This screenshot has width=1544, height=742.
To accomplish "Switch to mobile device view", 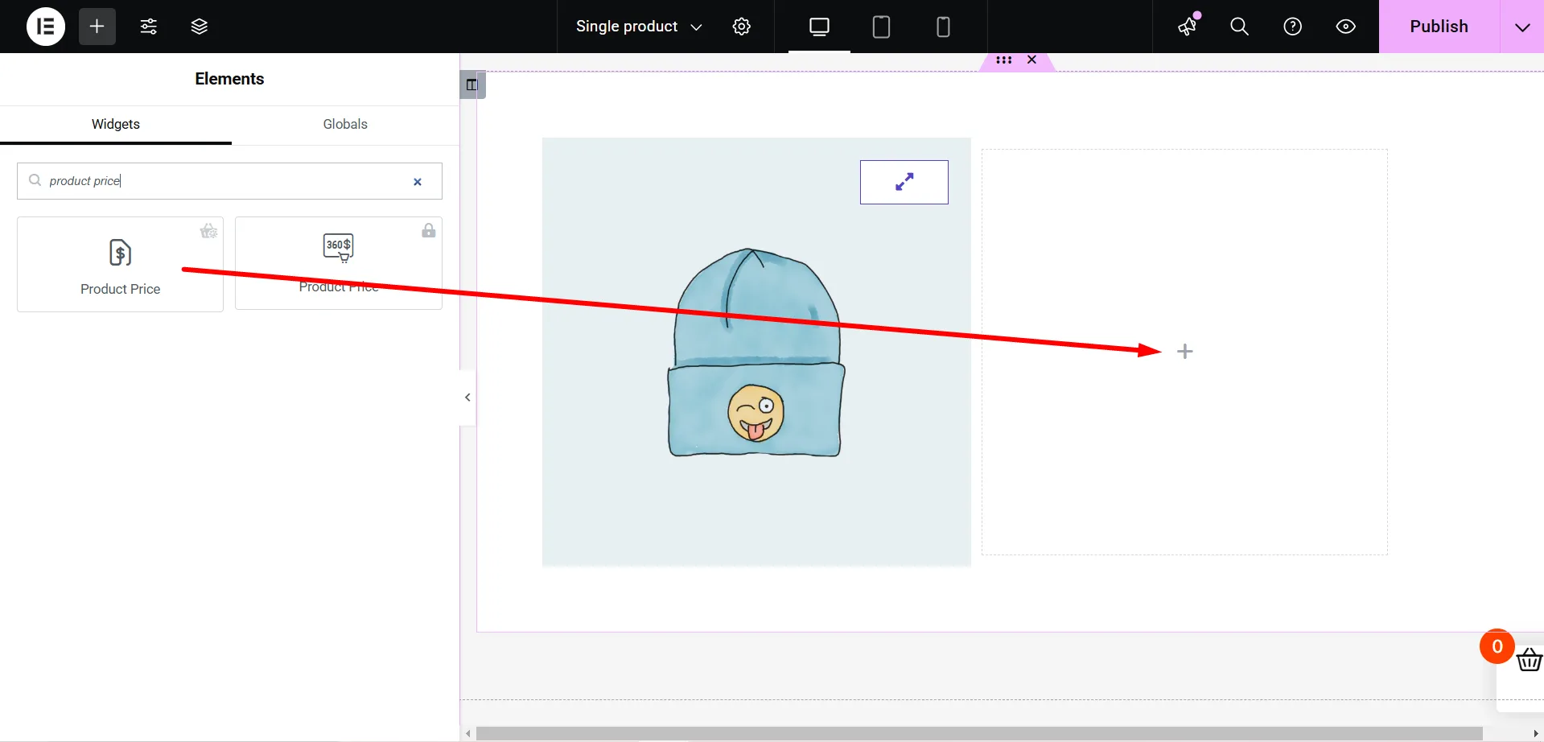I will [943, 27].
